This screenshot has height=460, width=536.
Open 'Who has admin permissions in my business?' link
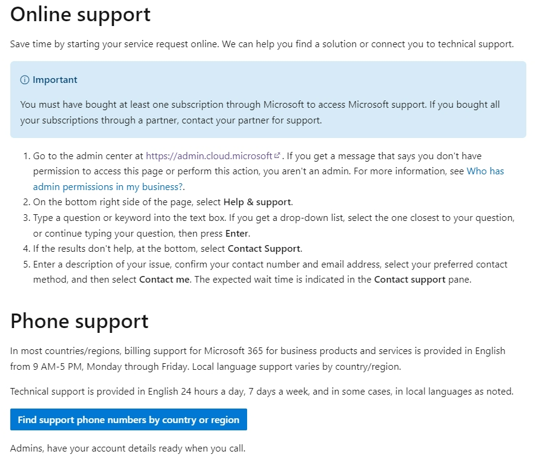tap(268, 179)
